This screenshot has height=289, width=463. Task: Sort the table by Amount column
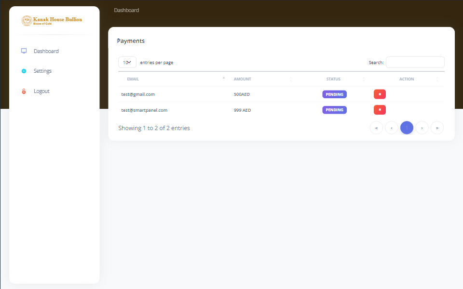click(x=243, y=79)
